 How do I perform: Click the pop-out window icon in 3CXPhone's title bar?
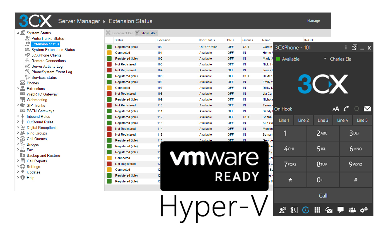click(354, 48)
